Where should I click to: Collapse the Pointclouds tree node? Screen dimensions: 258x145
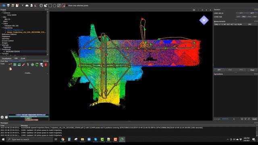click(x=1, y=49)
